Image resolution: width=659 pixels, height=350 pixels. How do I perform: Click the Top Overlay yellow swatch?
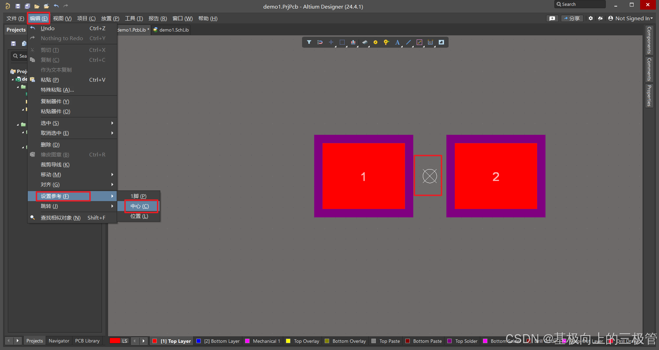point(288,341)
